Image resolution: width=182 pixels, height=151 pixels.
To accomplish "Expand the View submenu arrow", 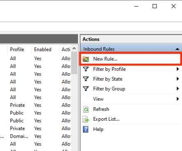I will pyautogui.click(x=177, y=99).
